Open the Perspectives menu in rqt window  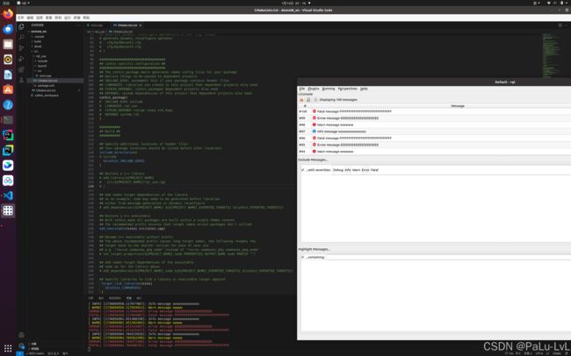(x=347, y=89)
